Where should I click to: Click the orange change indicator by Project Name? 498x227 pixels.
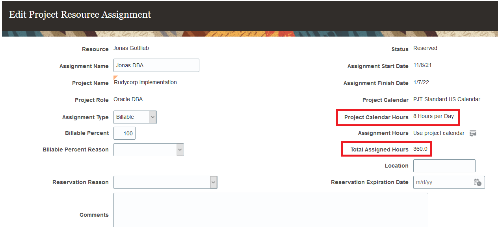[115, 77]
